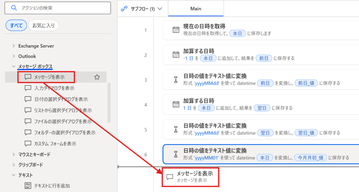The width and height of the screenshot is (359, 192).
Task: Click icon beside 入力ダイアログを表示
Action: pos(28,88)
